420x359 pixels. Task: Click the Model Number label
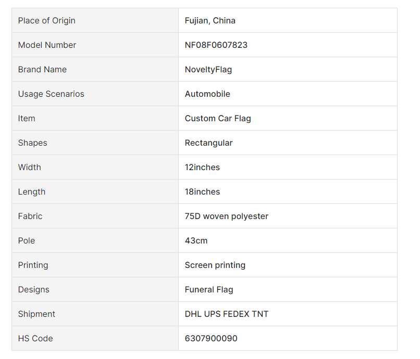click(x=47, y=45)
